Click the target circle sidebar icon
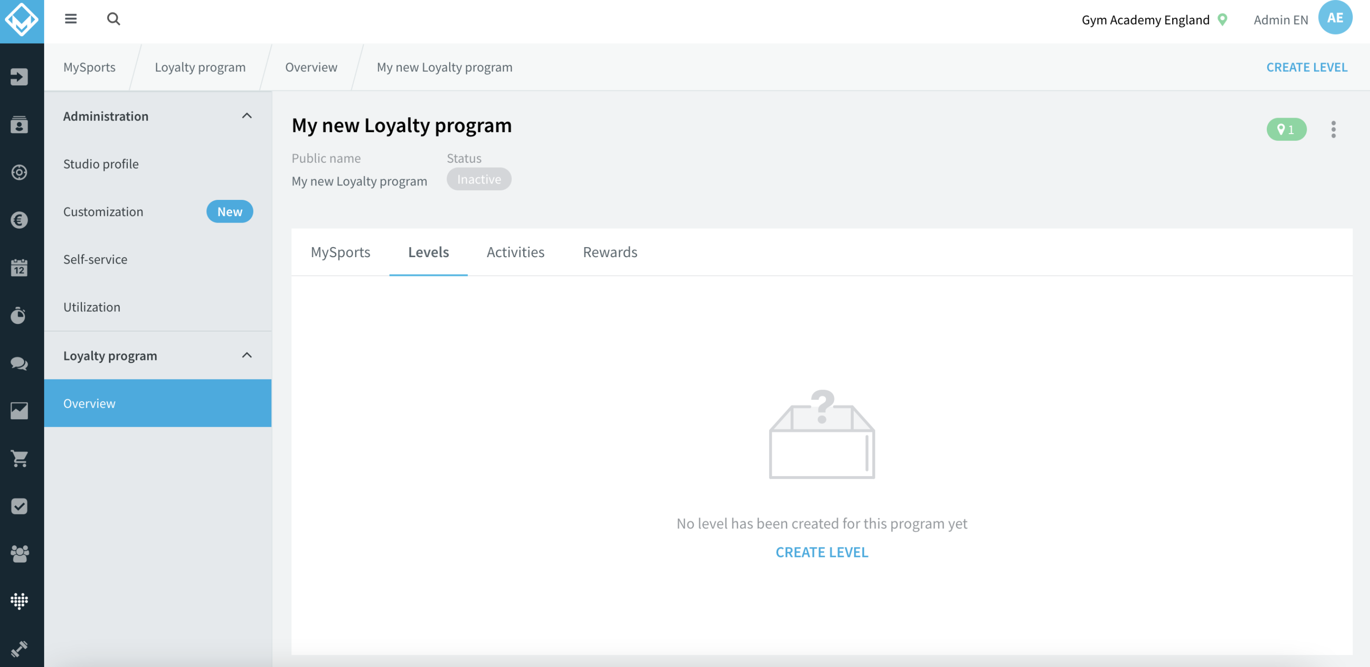1370x667 pixels. click(19, 172)
